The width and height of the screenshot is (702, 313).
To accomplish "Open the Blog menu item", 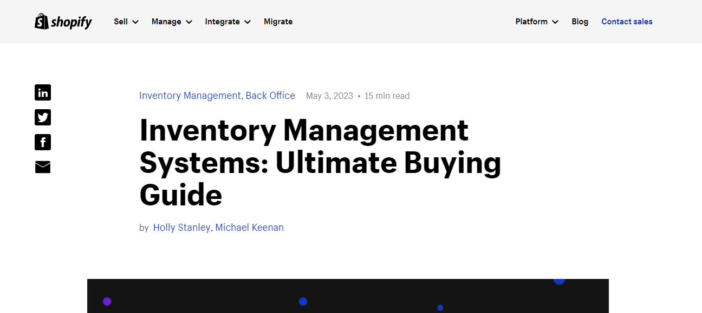I will coord(580,22).
